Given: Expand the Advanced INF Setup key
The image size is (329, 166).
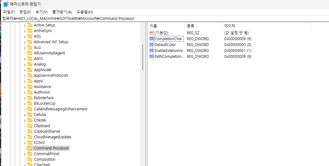Looking at the screenshot, I should click(25, 42).
